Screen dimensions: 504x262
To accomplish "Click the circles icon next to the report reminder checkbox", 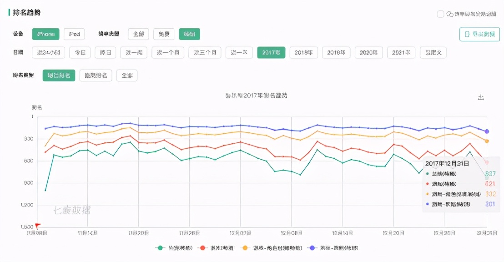I will (449, 14).
